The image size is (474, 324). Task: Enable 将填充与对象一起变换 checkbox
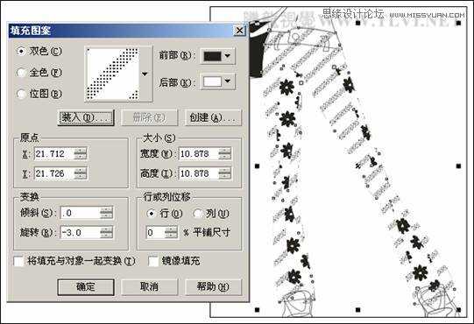point(18,261)
